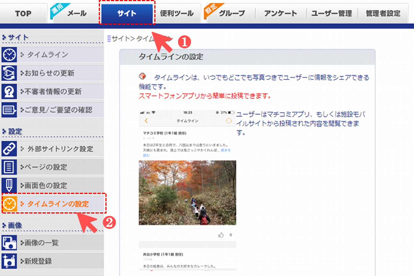This screenshot has height=276, width=414.
Task: Click the camera icon for 新規登録
Action: point(9,261)
